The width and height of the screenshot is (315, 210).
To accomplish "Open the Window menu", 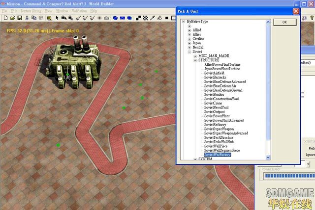I will [x=62, y=11].
